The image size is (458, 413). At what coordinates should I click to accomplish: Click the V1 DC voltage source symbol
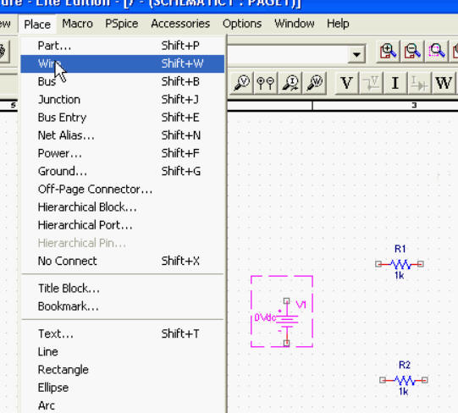287,322
